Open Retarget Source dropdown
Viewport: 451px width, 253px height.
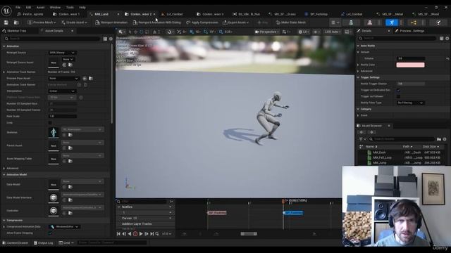(x=62, y=53)
